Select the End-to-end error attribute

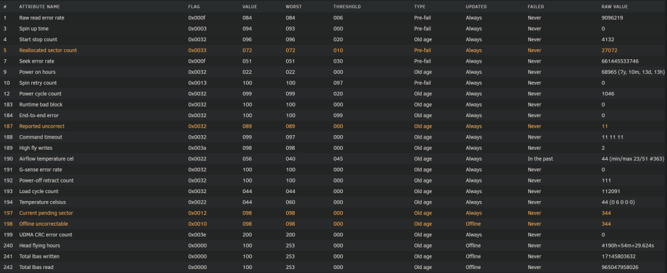(39, 115)
